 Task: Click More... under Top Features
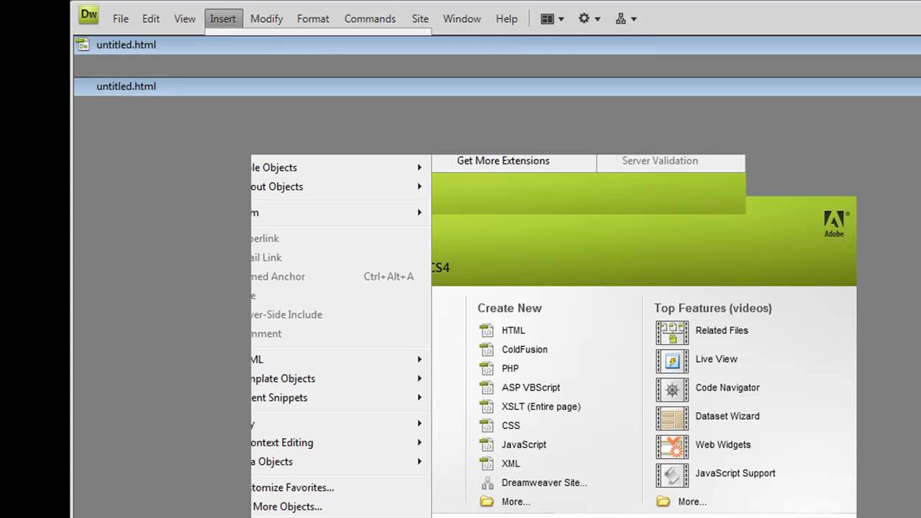692,501
